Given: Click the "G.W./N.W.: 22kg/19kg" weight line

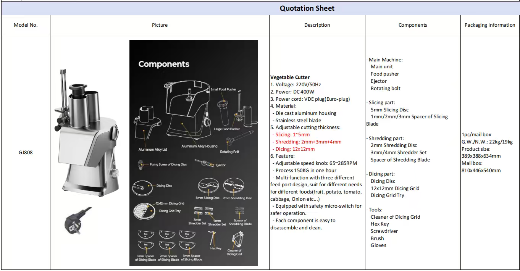Looking at the screenshot, I should coord(487,142).
